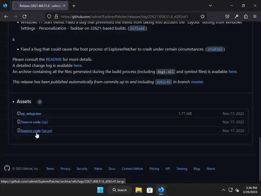Reload the current page

(24, 17)
